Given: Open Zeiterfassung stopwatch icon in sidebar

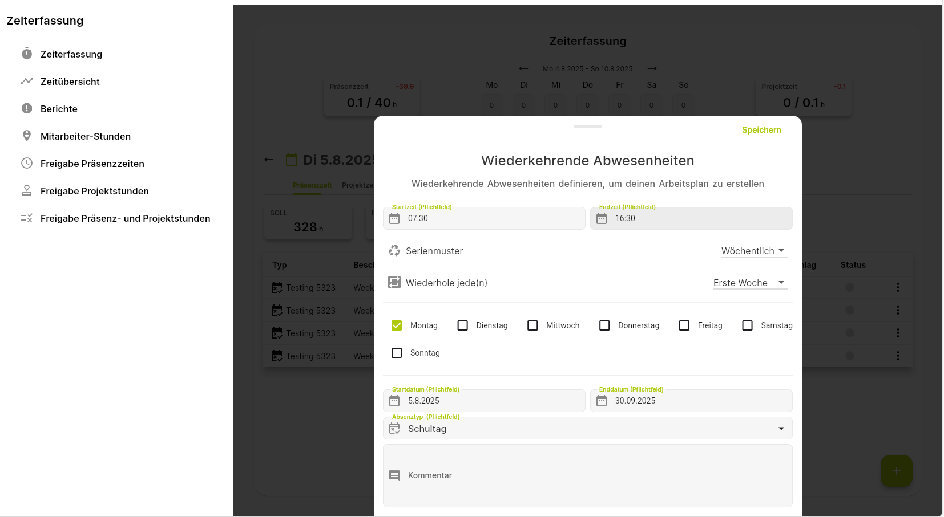Looking at the screenshot, I should click(27, 54).
